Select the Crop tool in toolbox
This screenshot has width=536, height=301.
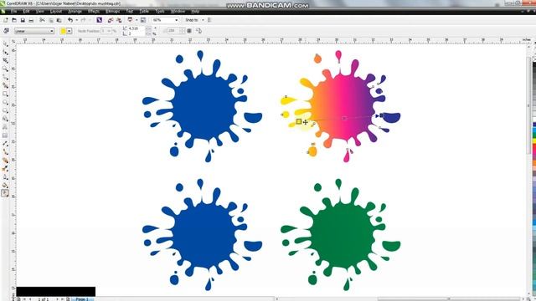point(5,60)
